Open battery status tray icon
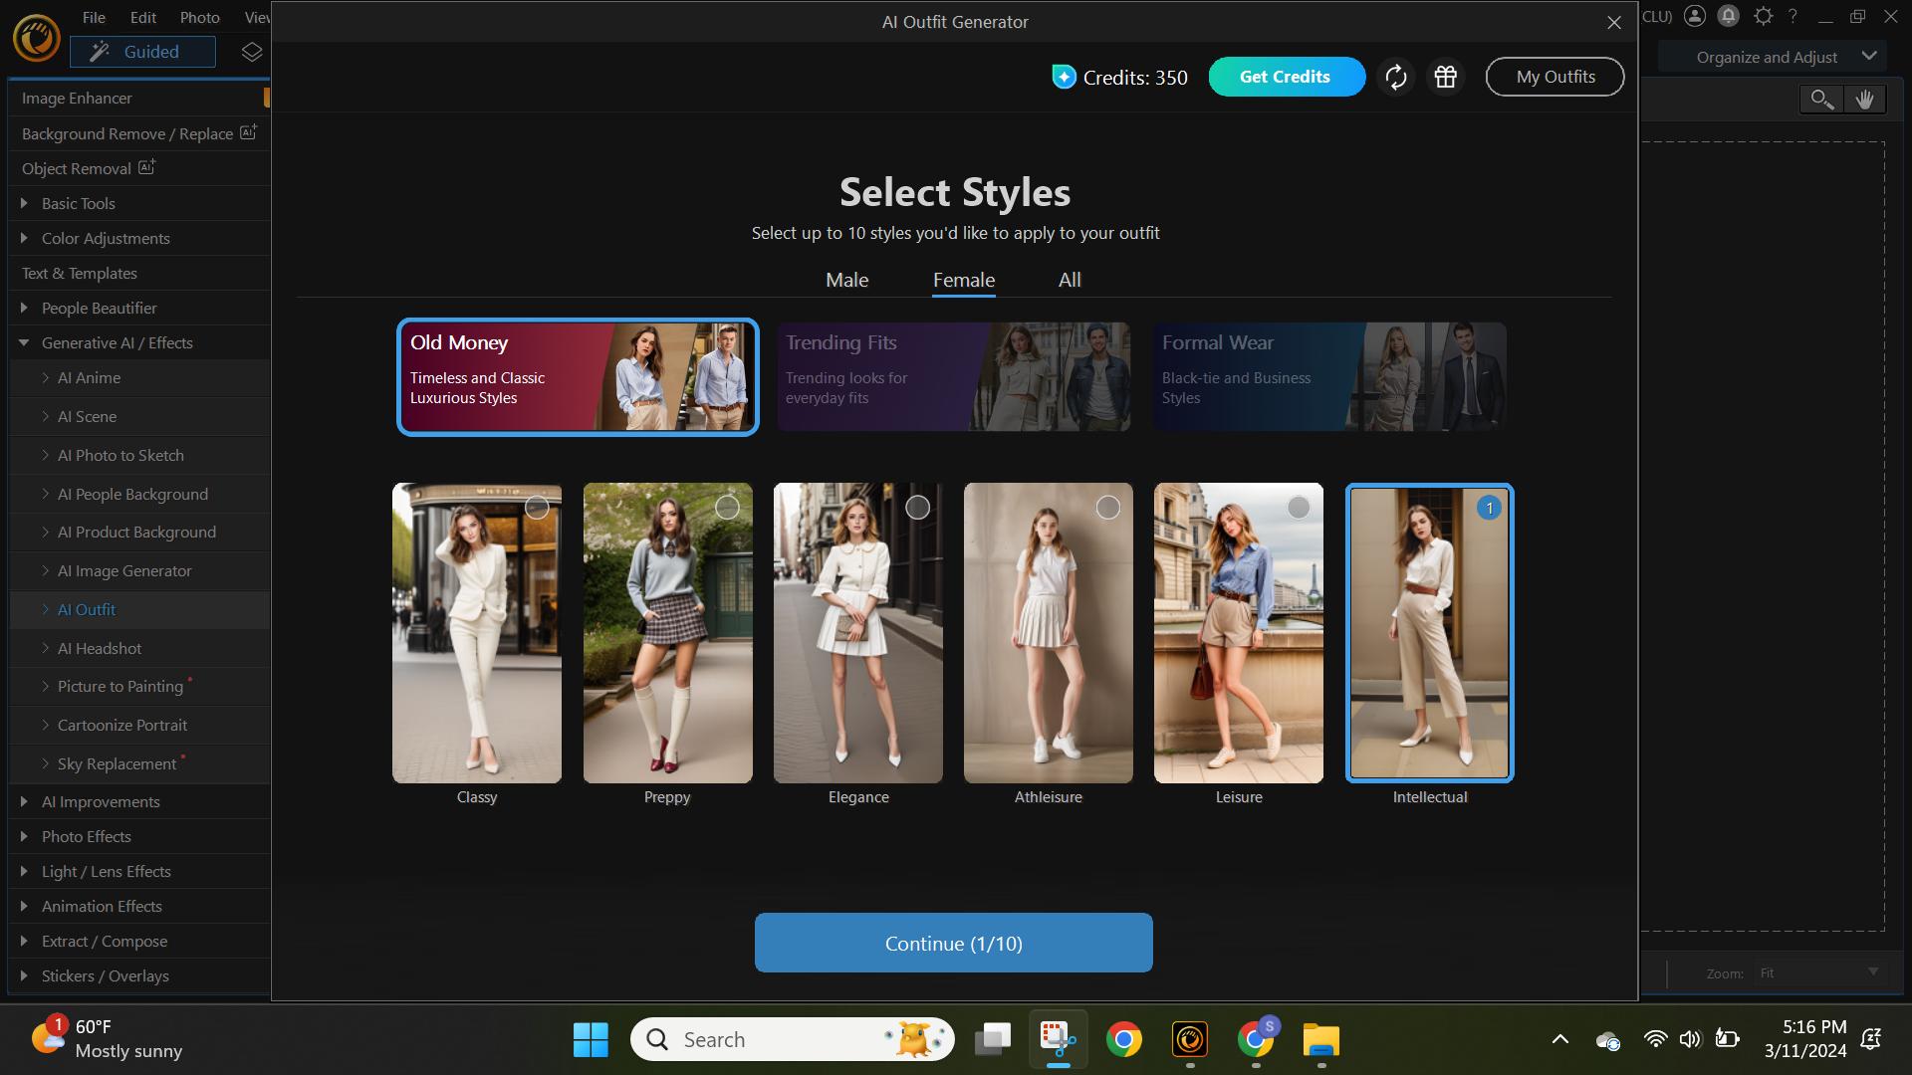The height and width of the screenshot is (1075, 1912). (1728, 1039)
